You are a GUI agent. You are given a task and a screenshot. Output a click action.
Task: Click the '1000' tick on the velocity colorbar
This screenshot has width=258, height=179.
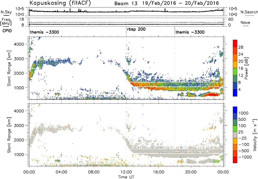(243, 113)
